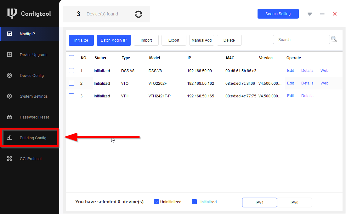Click the Device Config sidebar icon
Screen dimensions: 346x214
pos(9,75)
